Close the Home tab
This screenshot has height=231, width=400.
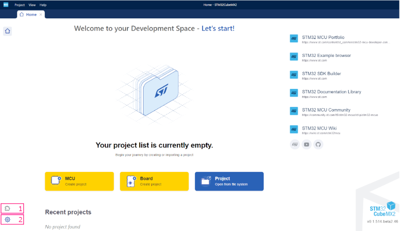41,15
